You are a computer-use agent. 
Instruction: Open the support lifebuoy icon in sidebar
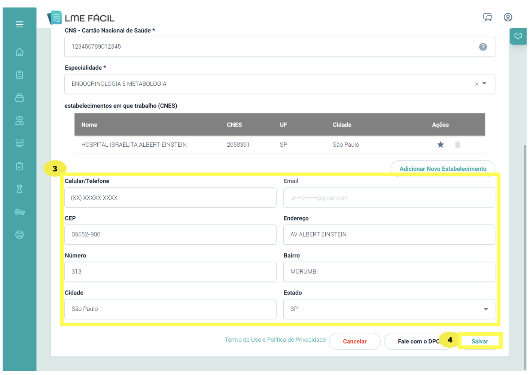(19, 235)
